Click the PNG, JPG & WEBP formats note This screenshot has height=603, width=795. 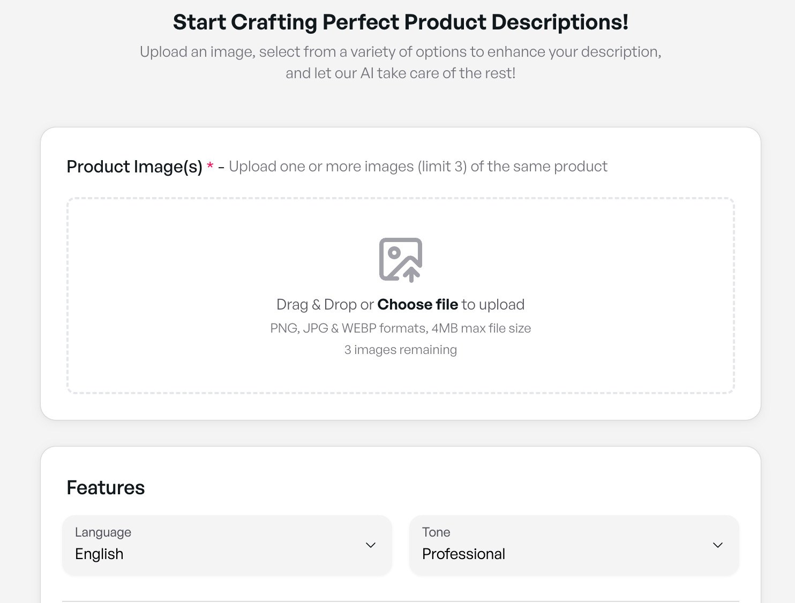click(400, 328)
